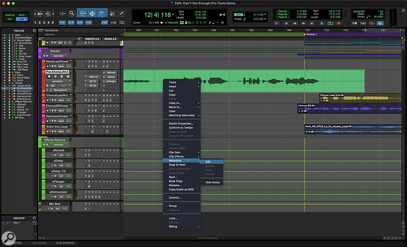Click Rewind in the transport

click(x=295, y=24)
